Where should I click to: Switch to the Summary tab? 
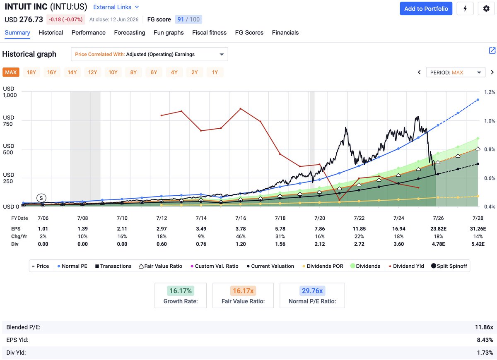tap(17, 33)
